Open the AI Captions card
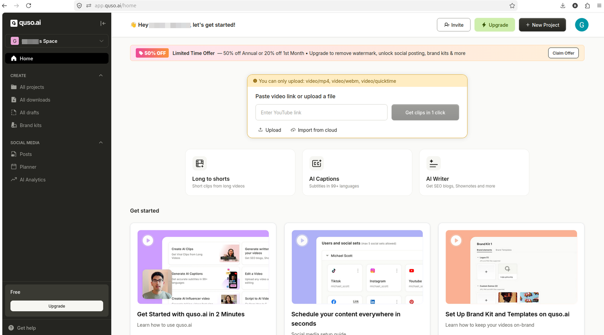 point(357,172)
